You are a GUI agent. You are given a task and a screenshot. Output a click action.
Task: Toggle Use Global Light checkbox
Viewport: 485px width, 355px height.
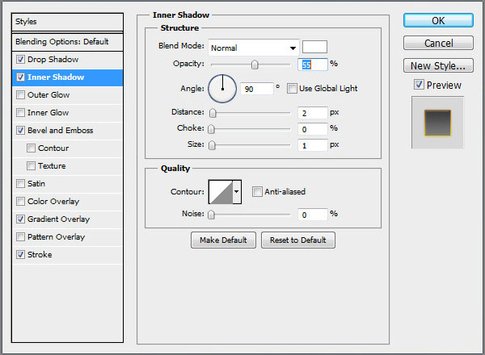tap(293, 88)
